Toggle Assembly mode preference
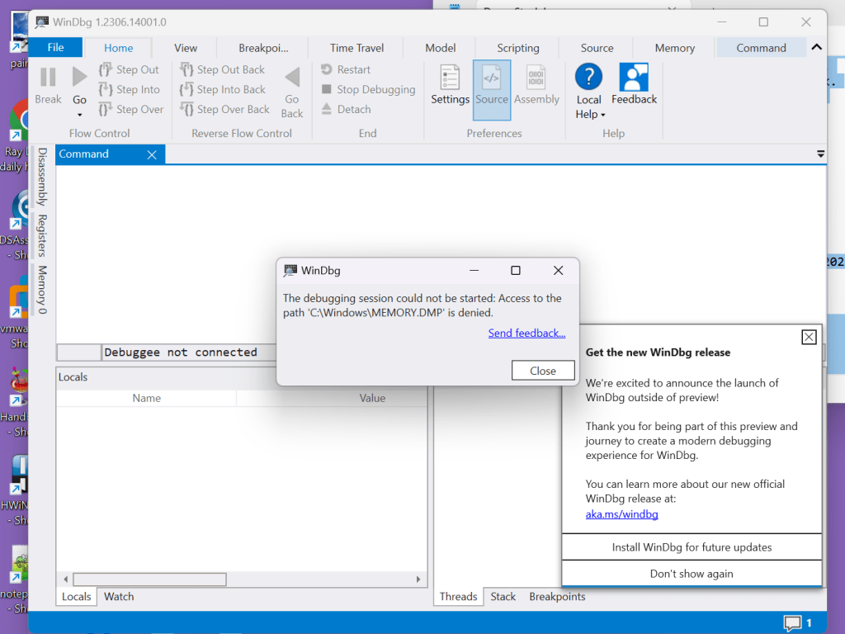The image size is (845, 634). [x=536, y=85]
